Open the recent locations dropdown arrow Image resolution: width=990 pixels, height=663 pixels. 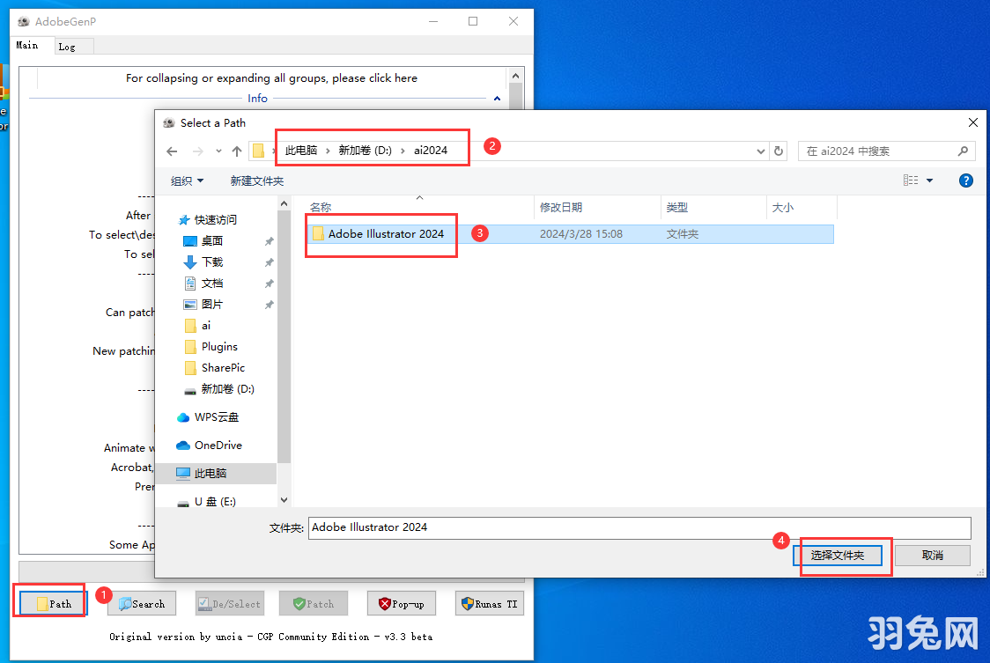[218, 151]
